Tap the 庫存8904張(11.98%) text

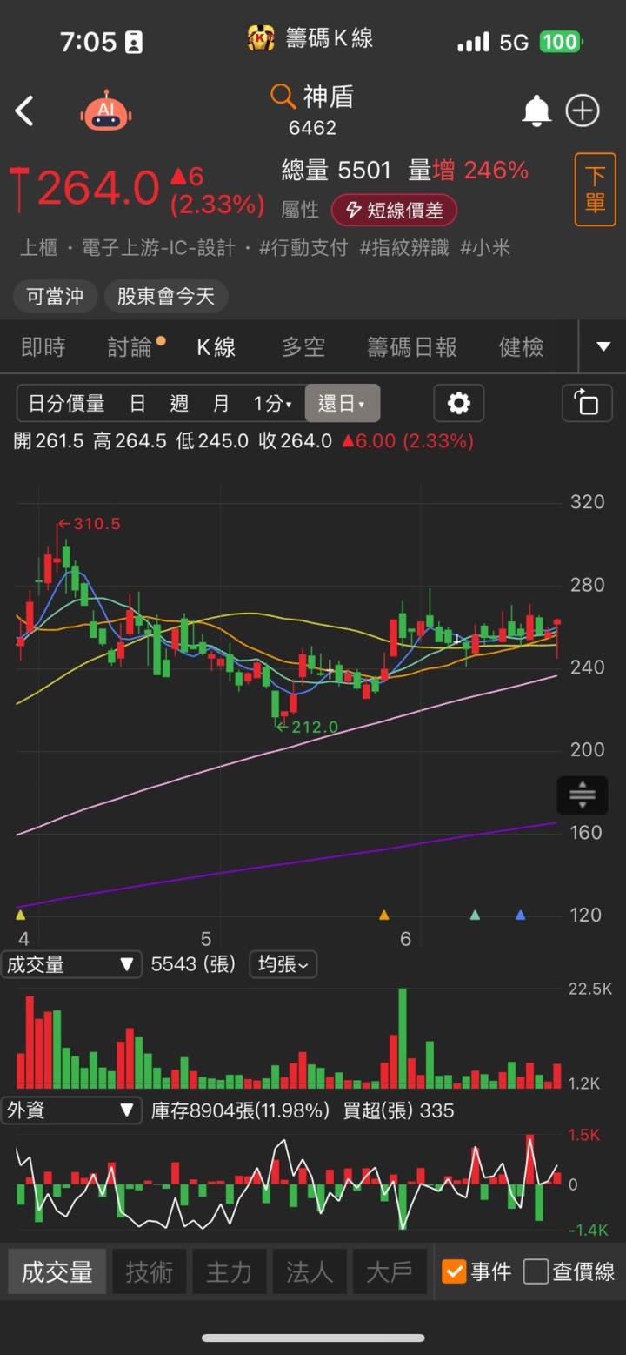coord(240,1110)
